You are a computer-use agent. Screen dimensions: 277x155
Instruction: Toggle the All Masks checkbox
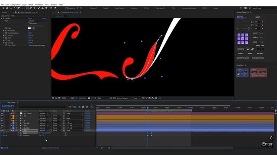click(29, 23)
